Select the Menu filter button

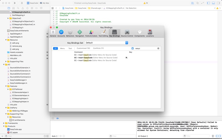(x=62, y=48)
